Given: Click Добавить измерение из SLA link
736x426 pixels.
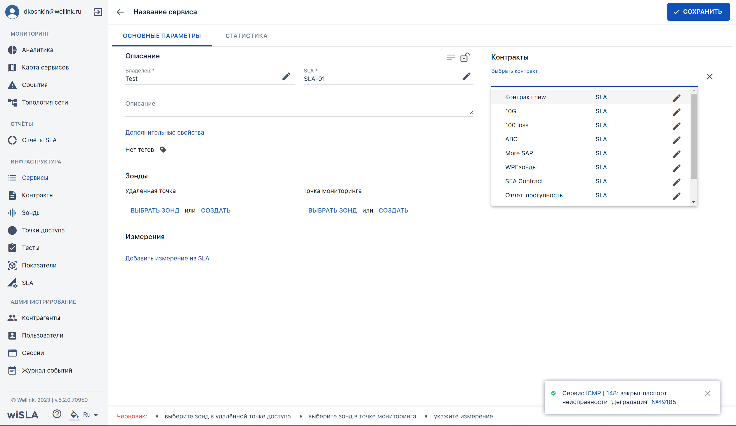Looking at the screenshot, I should tap(167, 258).
